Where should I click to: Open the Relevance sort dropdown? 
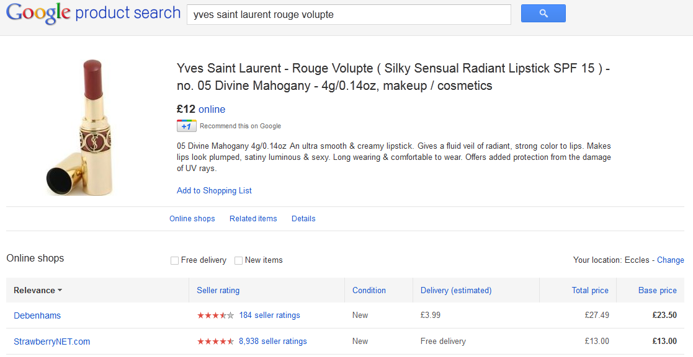pyautogui.click(x=38, y=290)
